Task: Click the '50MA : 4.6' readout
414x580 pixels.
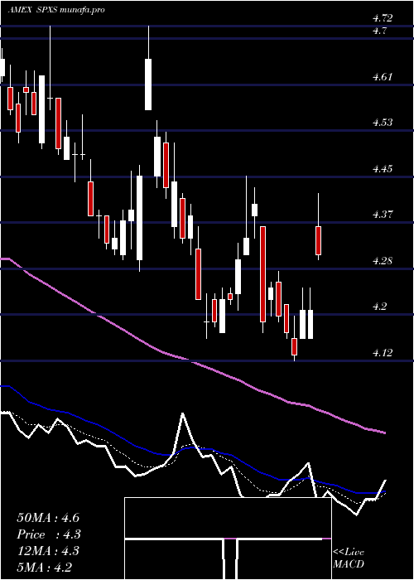Action: [x=48, y=518]
